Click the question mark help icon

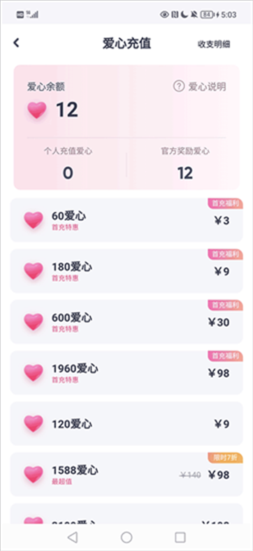179,86
